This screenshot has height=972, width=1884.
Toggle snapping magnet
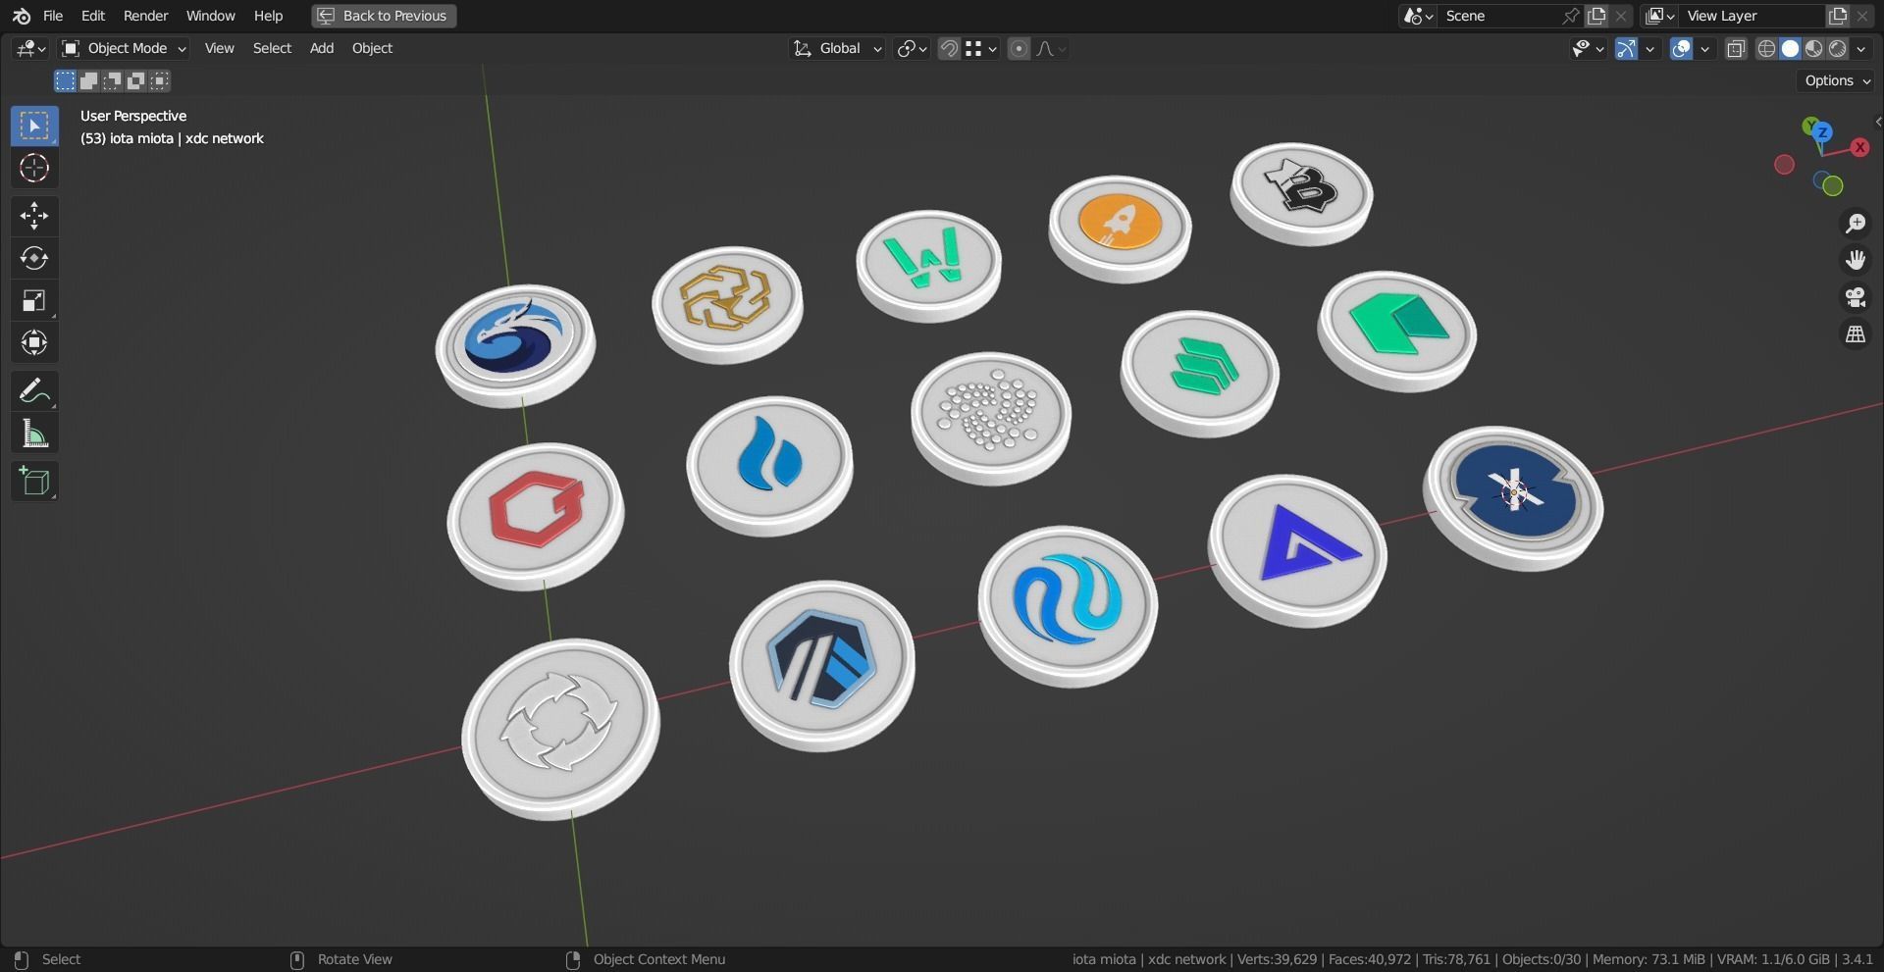[949, 48]
